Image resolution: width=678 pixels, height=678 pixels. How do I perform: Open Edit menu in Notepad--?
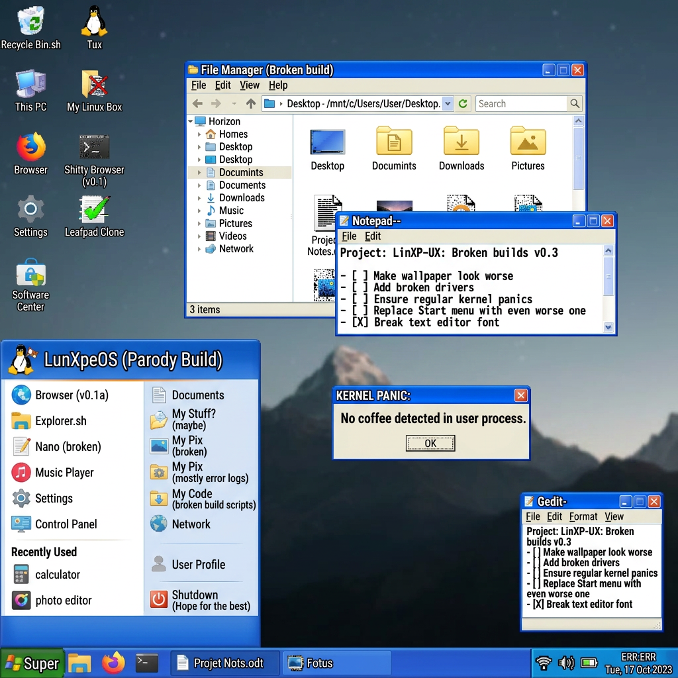[x=373, y=236]
